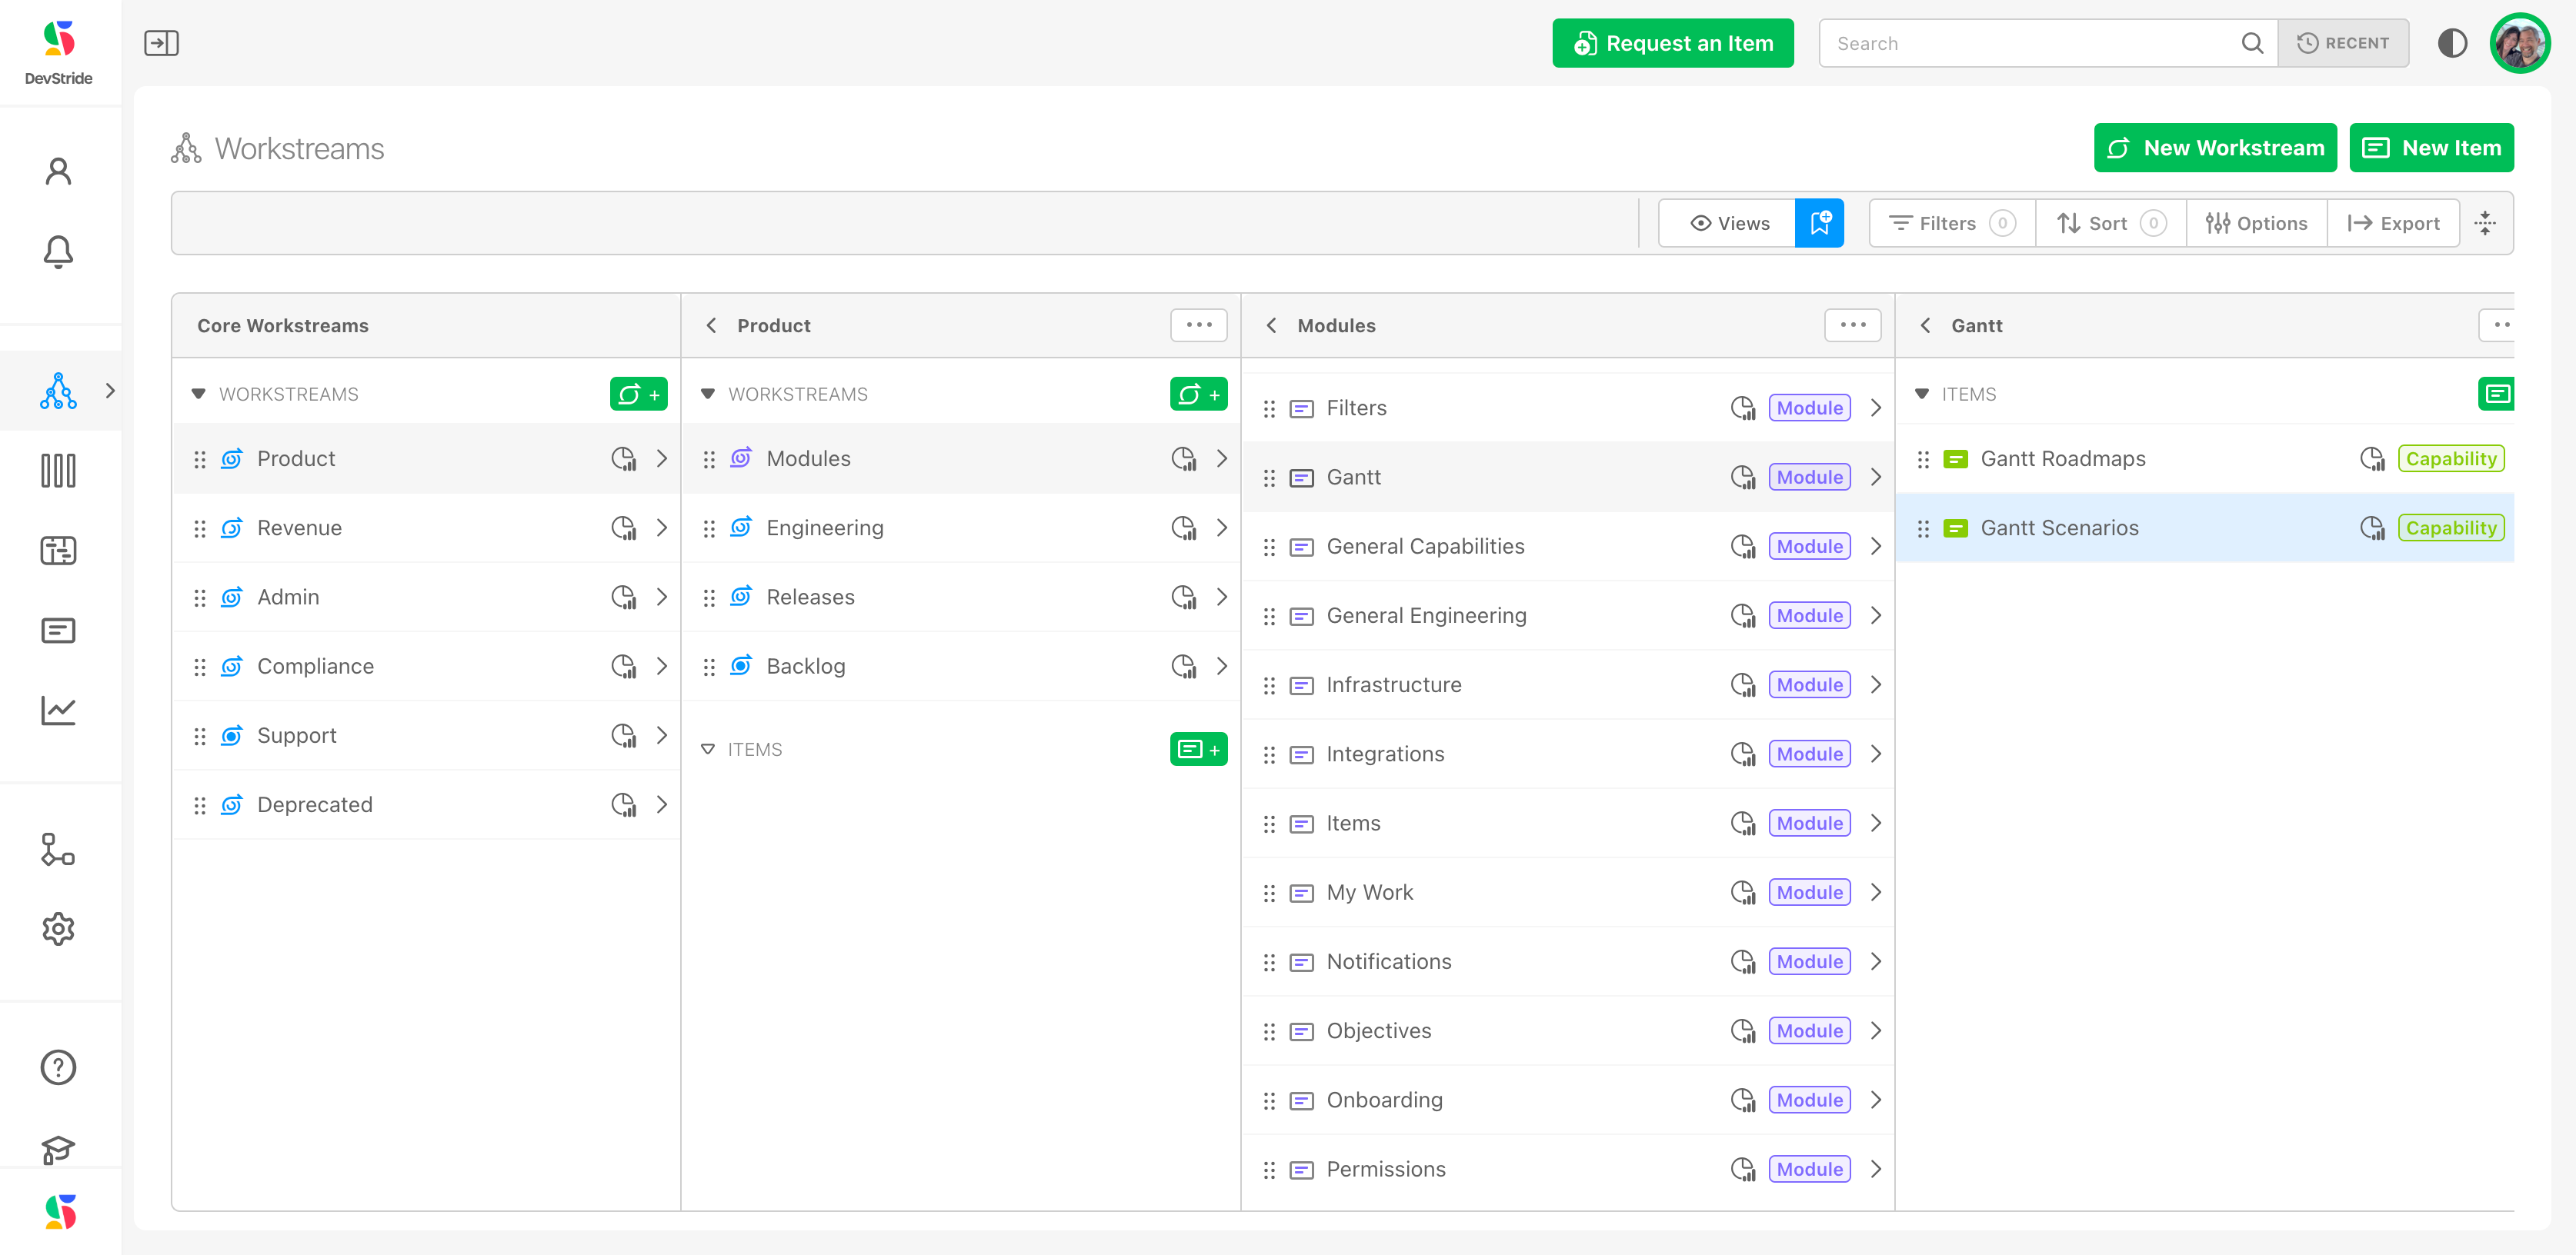
Task: Click the New Workstream button
Action: pos(2215,148)
